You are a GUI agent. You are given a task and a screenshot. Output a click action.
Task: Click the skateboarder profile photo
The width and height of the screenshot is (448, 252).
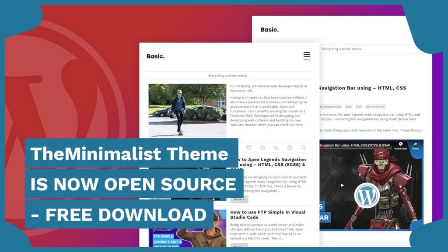pyautogui.click(x=187, y=111)
